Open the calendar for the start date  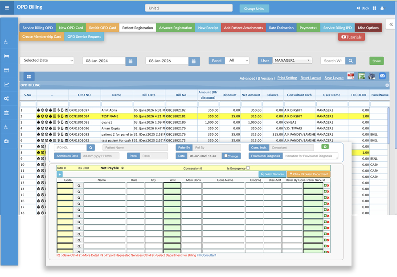(131, 61)
